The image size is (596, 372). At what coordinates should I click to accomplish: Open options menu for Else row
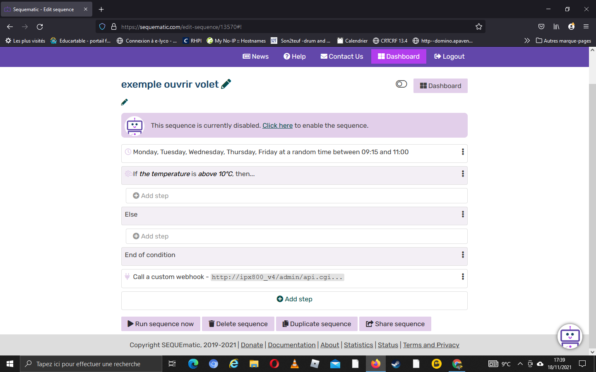(463, 215)
